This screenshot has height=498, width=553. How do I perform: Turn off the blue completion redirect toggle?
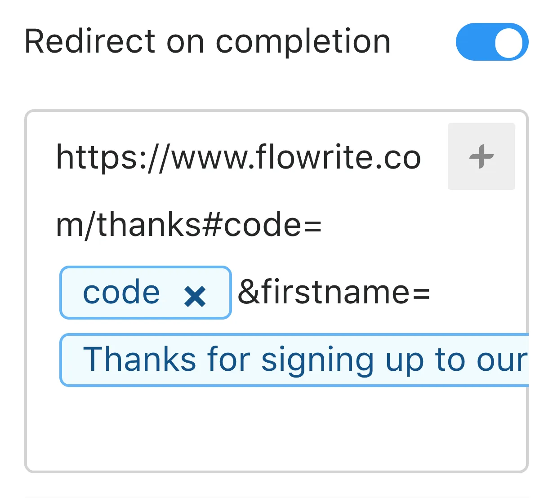(x=491, y=42)
